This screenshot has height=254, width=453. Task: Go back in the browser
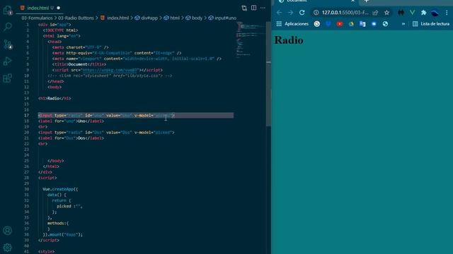(x=279, y=13)
